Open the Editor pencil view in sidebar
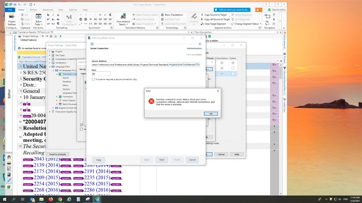362x203 pixels. pos(9,181)
